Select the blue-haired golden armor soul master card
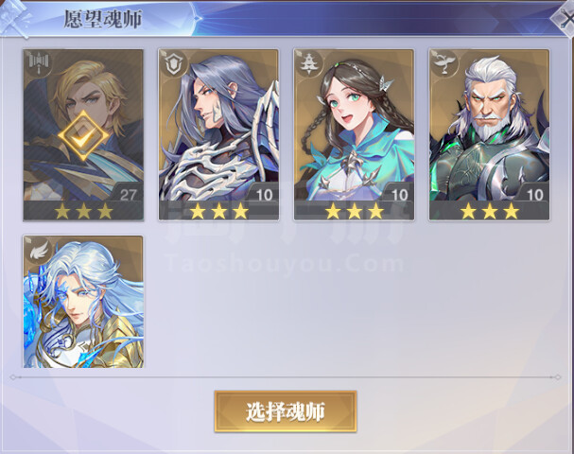Viewport: 574px width, 454px height. (x=83, y=302)
